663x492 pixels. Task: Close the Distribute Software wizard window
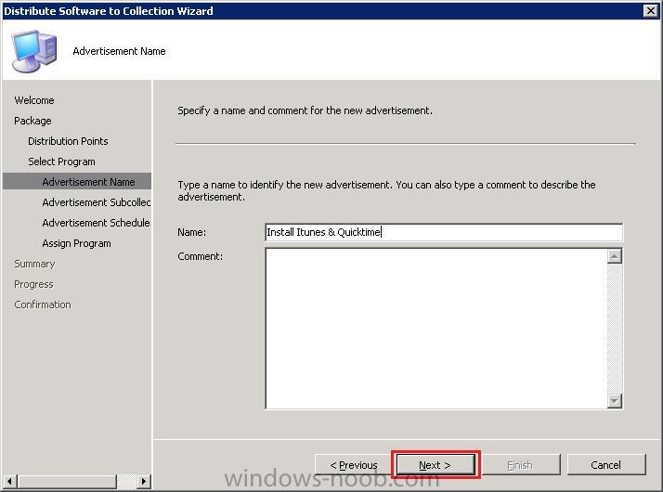coord(650,10)
